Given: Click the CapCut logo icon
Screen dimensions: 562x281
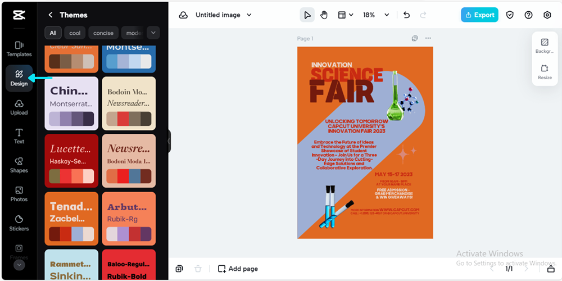Looking at the screenshot, I should point(19,15).
